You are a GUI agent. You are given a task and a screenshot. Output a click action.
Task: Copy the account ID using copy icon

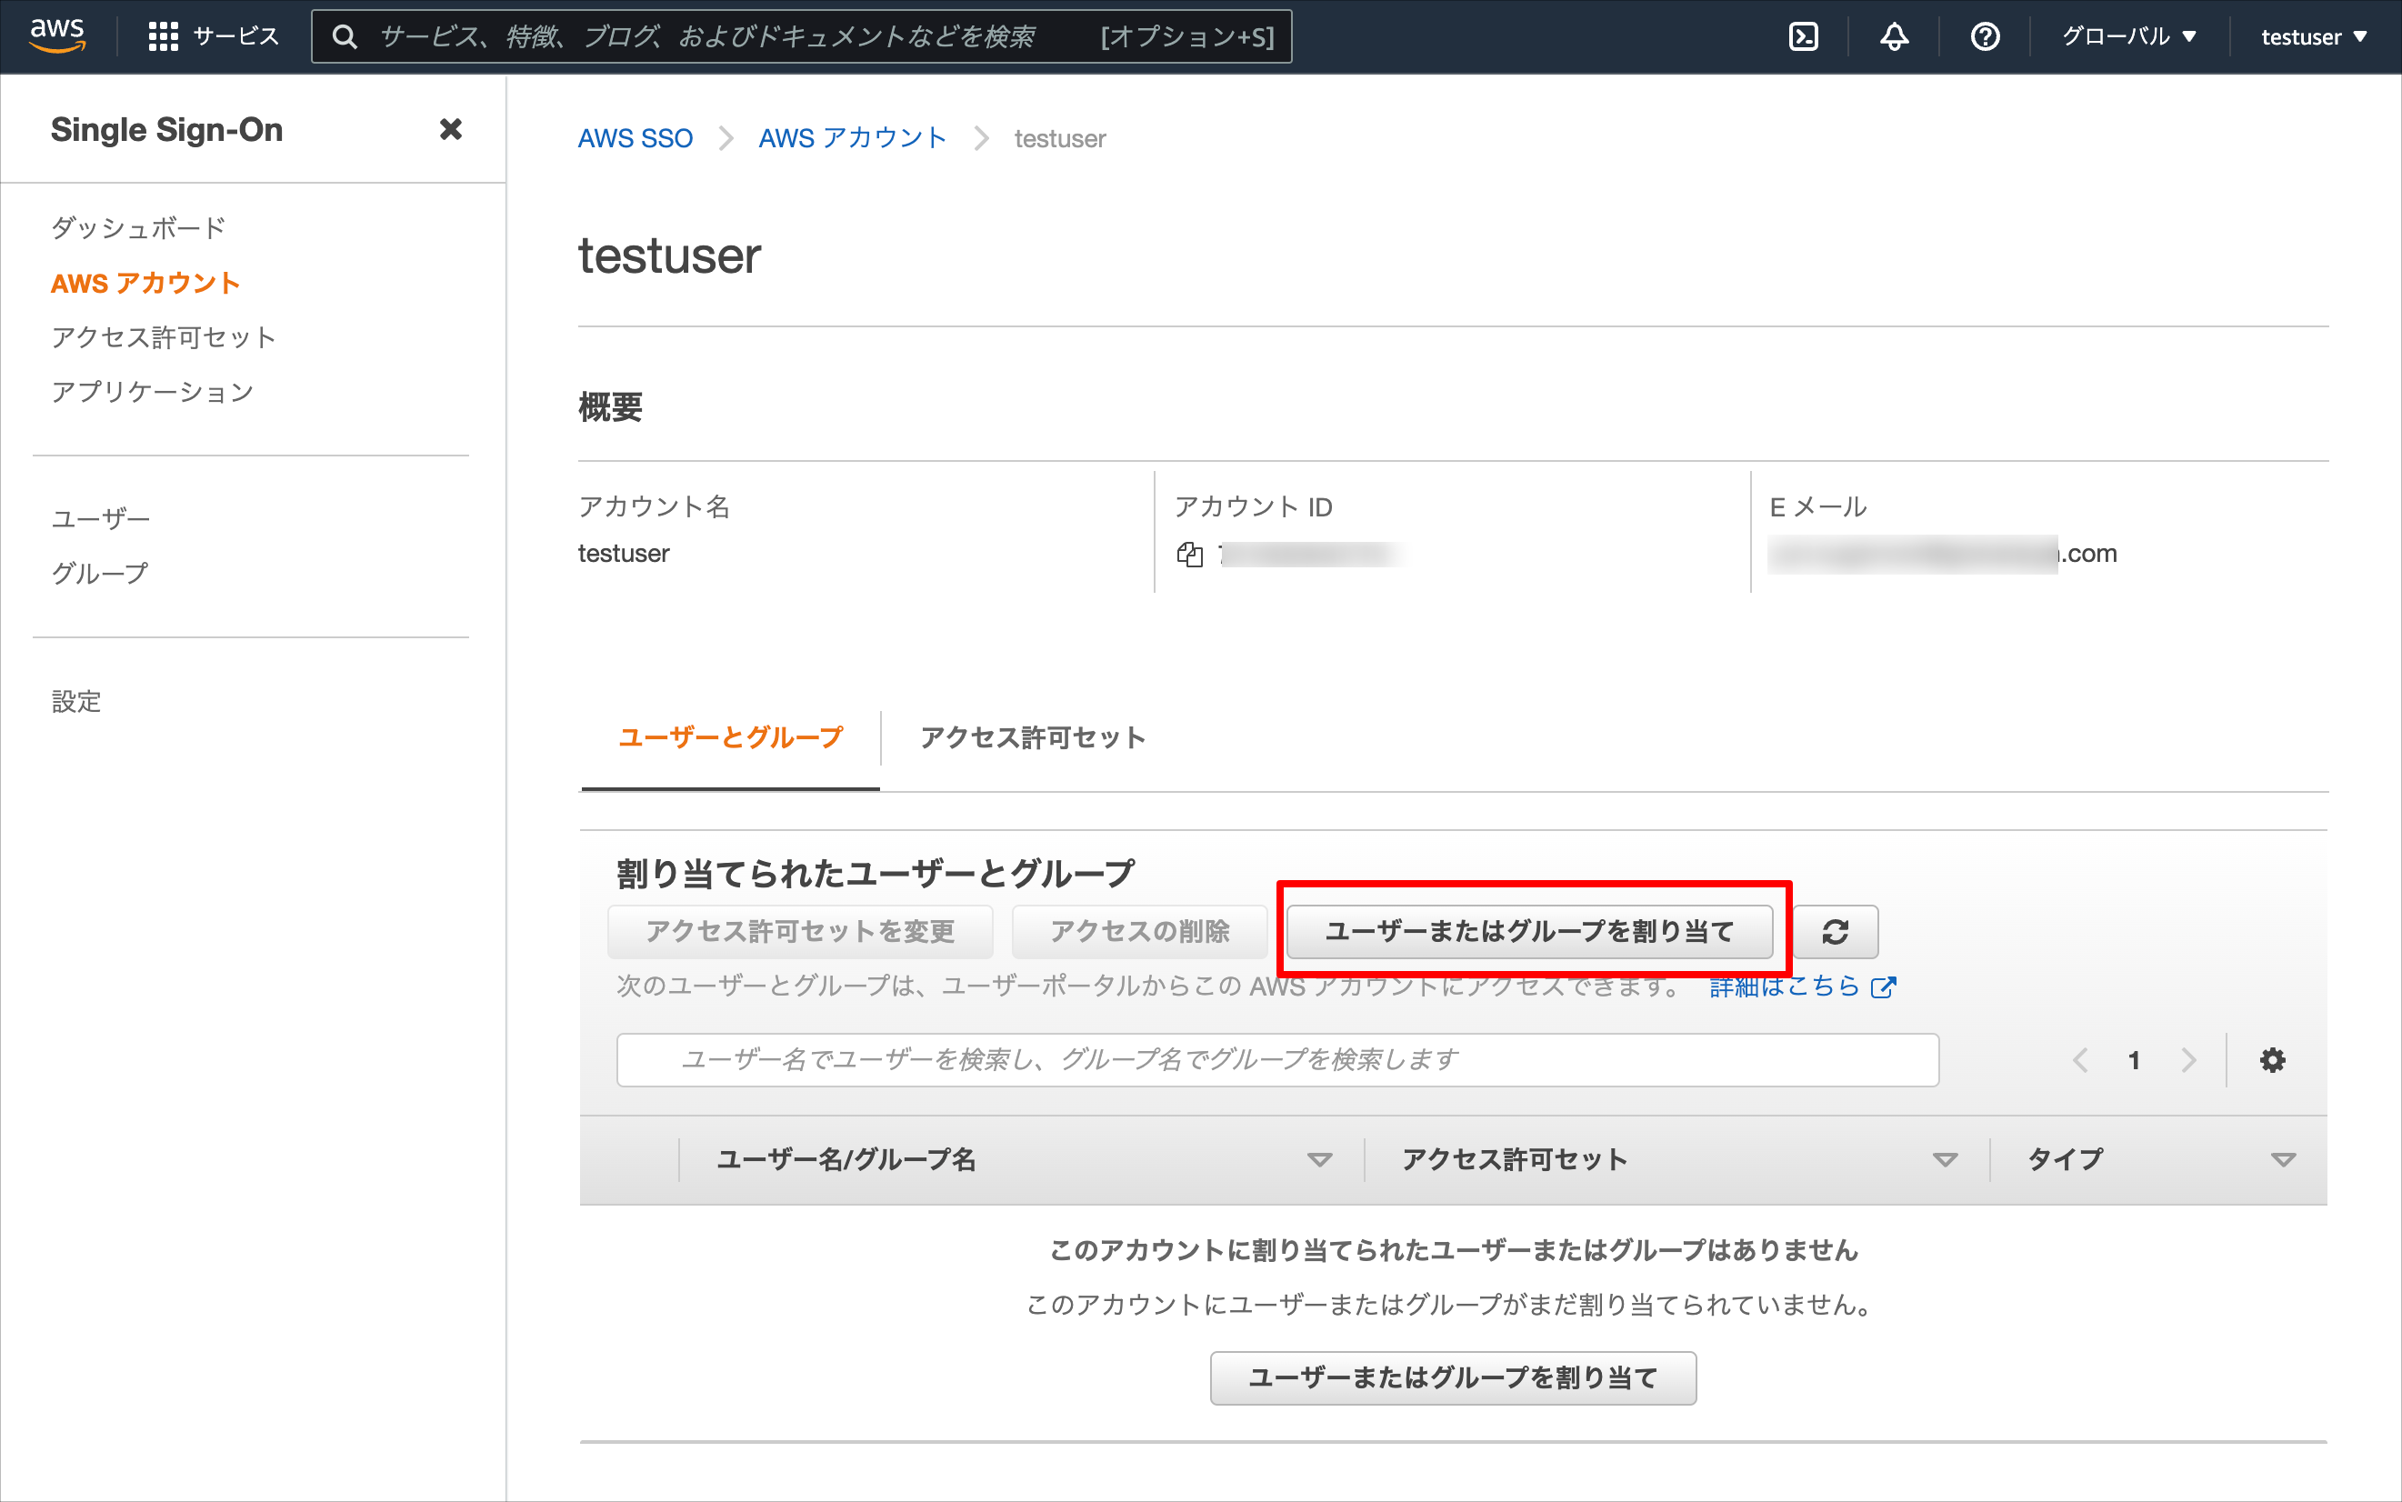[1189, 555]
